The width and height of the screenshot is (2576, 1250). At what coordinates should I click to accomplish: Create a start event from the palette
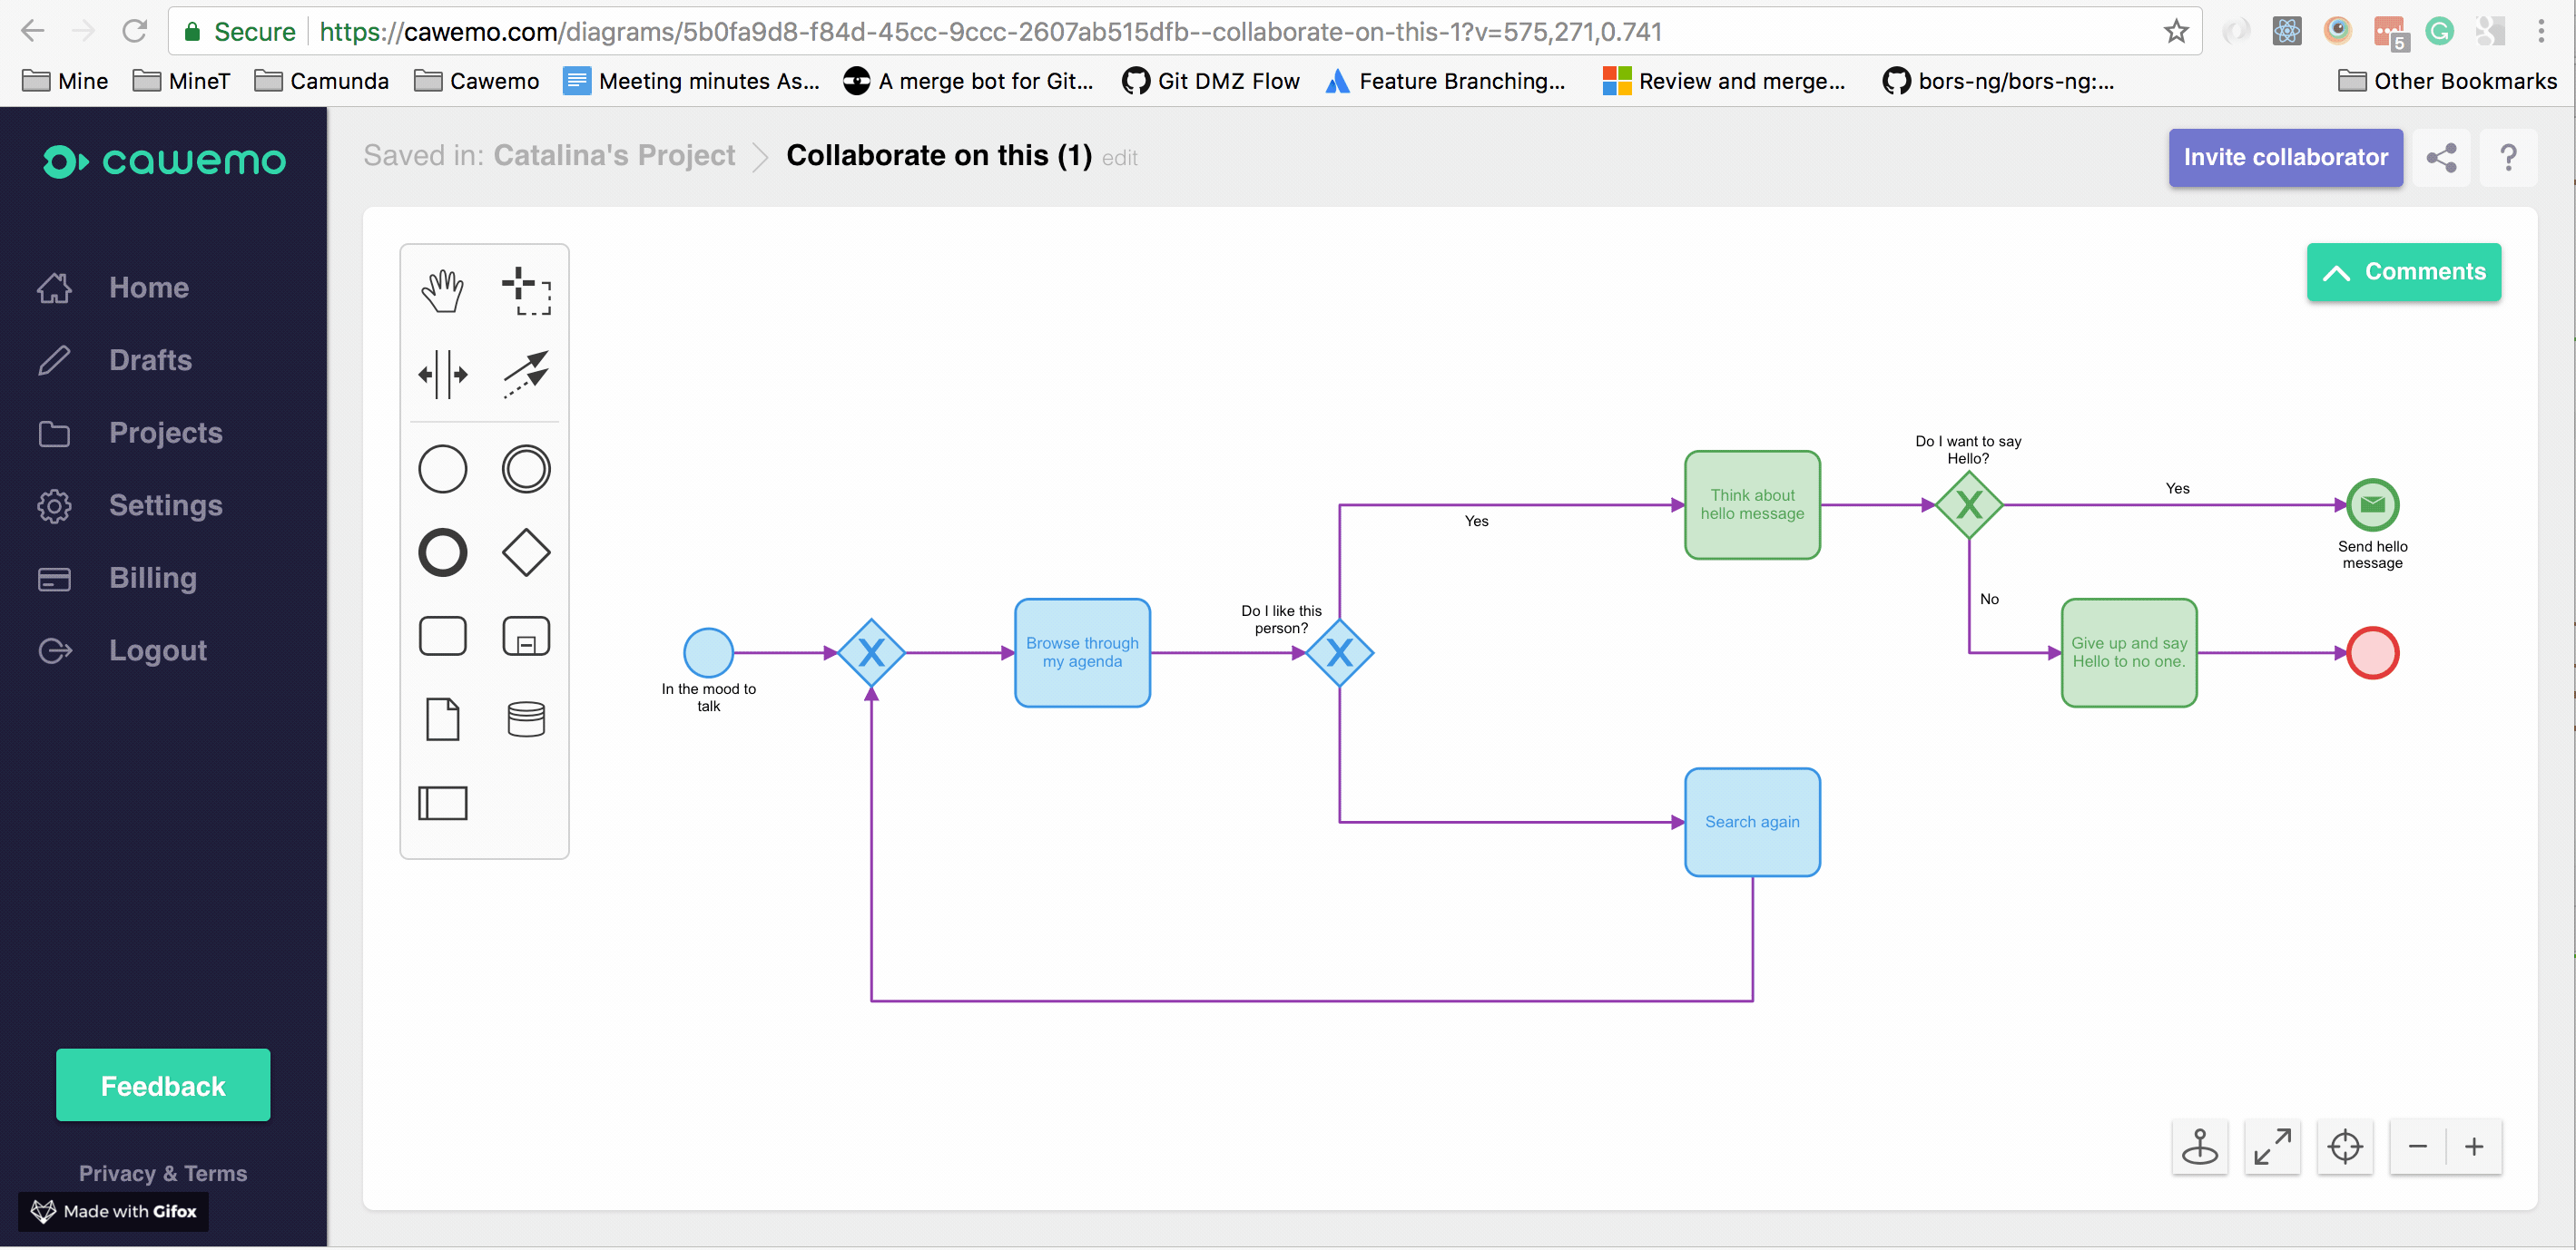tap(443, 469)
